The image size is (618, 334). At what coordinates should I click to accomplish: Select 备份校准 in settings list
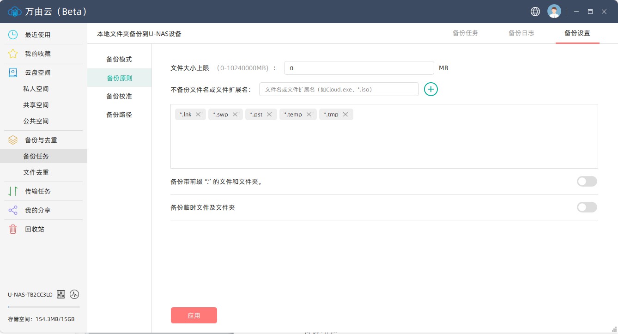click(119, 96)
